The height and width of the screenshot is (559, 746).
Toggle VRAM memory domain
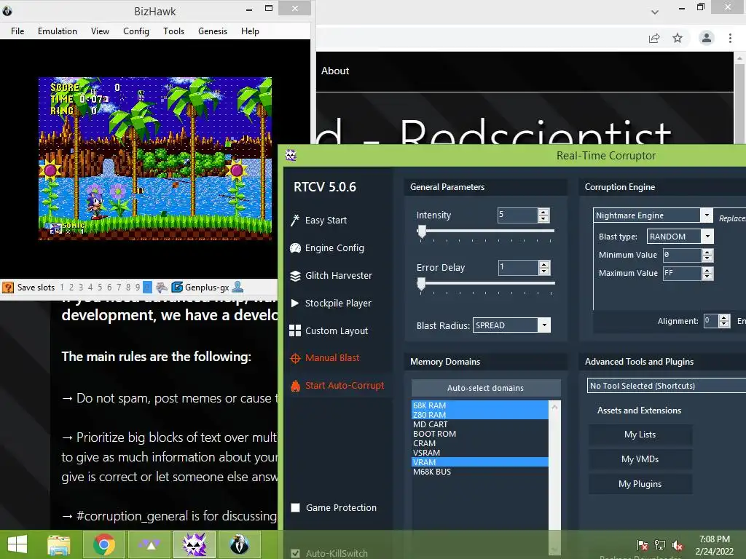point(479,462)
